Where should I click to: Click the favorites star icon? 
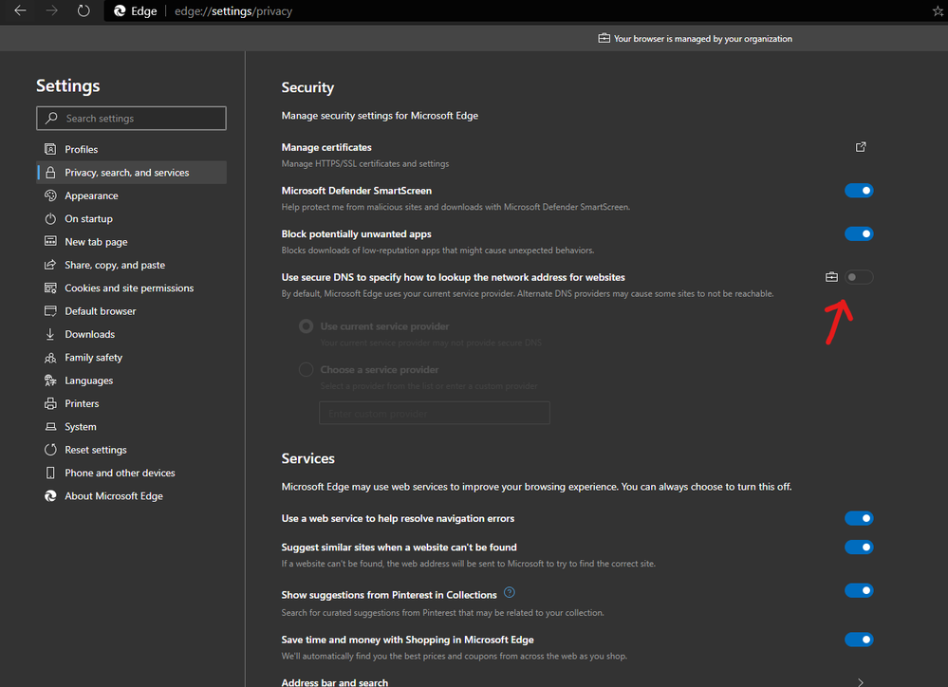tap(938, 10)
